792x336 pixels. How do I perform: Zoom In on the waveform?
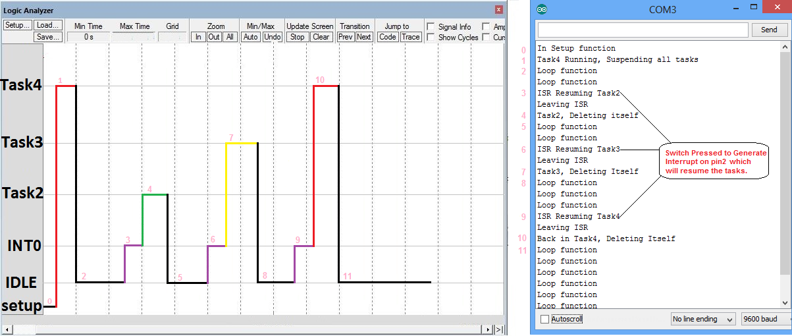pos(198,37)
